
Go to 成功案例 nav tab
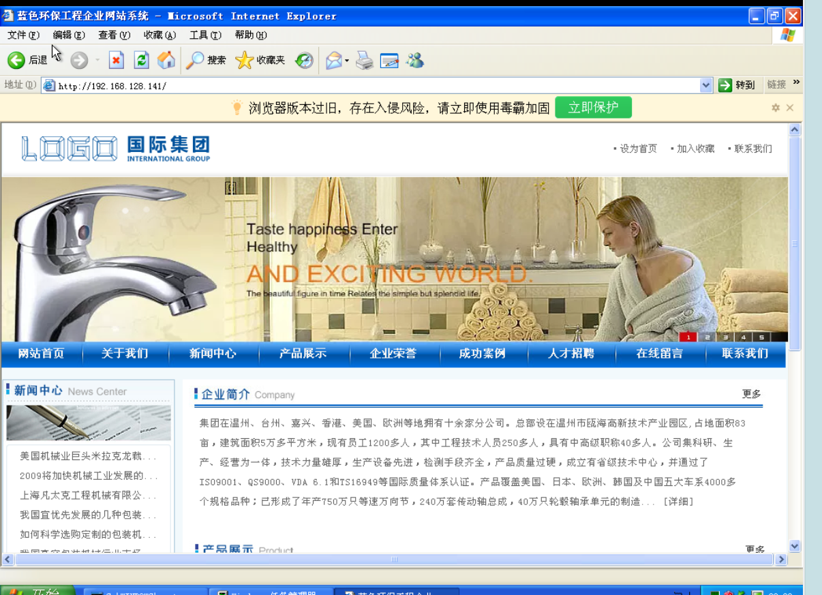pyautogui.click(x=482, y=354)
